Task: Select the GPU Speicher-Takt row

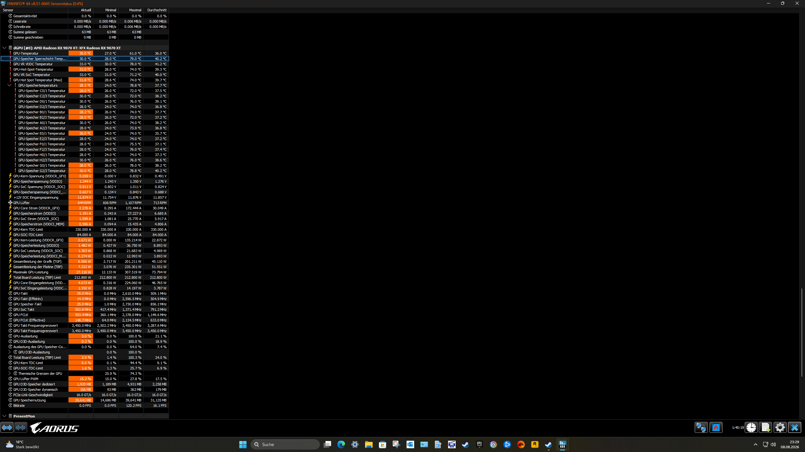Action: 85,304
